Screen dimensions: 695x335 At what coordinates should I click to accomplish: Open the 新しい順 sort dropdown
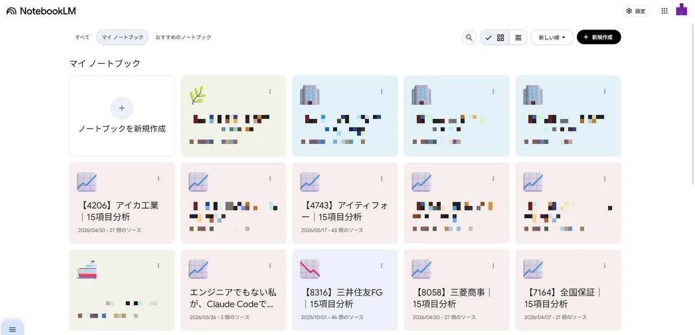552,37
